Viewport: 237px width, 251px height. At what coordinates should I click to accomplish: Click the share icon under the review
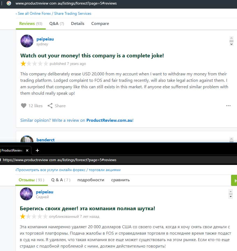click(50, 106)
